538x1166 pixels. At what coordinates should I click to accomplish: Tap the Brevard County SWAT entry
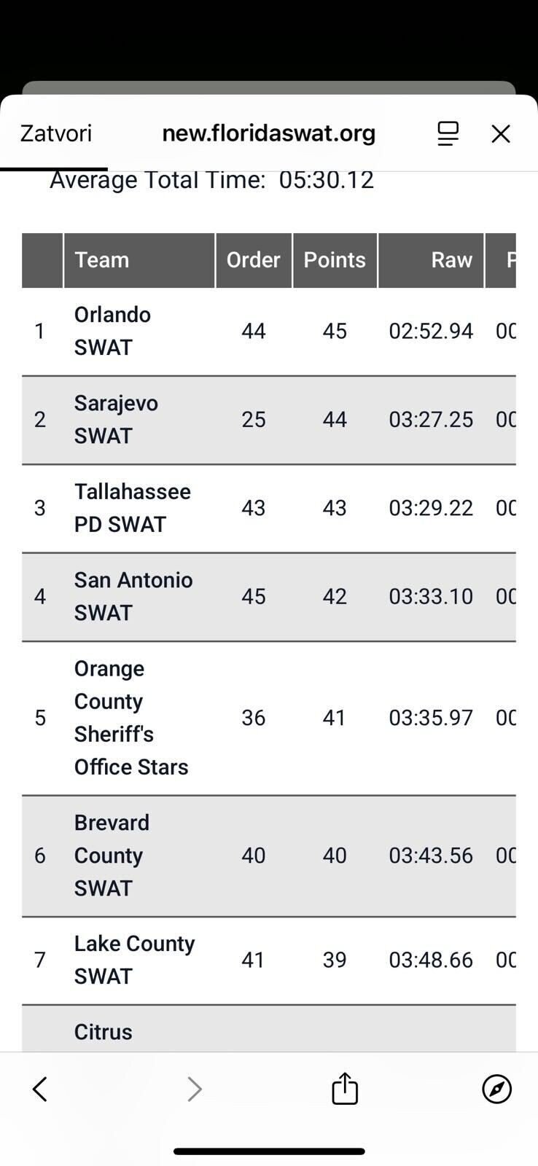pos(112,856)
